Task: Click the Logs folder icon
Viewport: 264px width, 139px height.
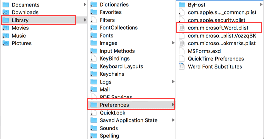Action: coord(94,82)
